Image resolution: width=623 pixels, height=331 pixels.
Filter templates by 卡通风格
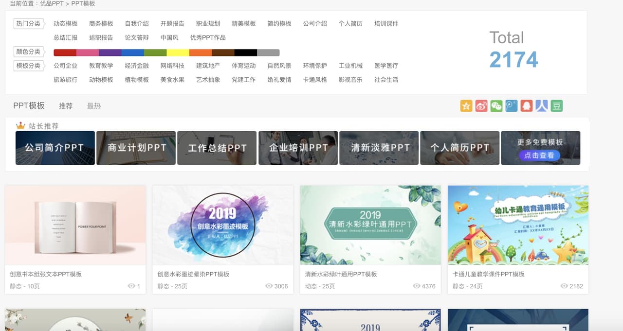click(x=315, y=80)
